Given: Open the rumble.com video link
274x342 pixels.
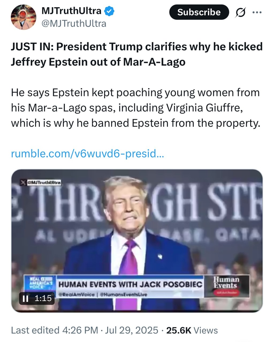Looking at the screenshot, I should (x=87, y=154).
